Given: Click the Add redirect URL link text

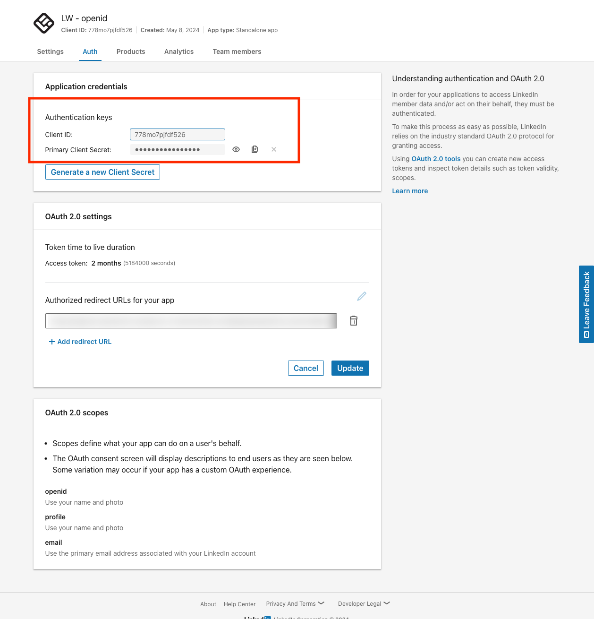Looking at the screenshot, I should [85, 342].
